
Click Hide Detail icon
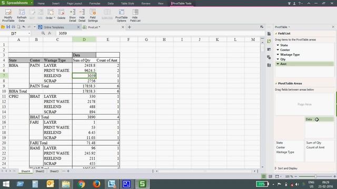[x=82, y=15]
